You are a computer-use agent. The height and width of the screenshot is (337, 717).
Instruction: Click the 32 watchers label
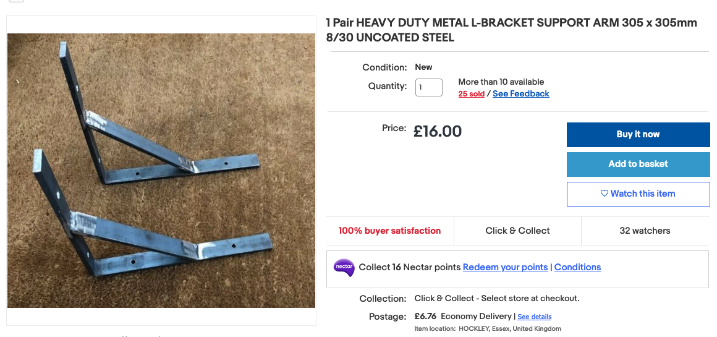[x=645, y=231]
